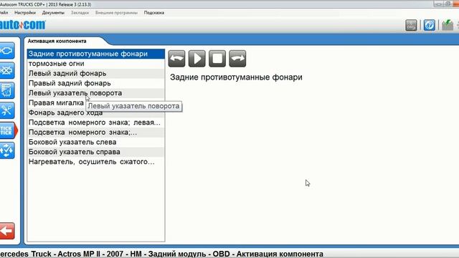Open the Настройки menu
This screenshot has height=258, width=459.
(25, 13)
